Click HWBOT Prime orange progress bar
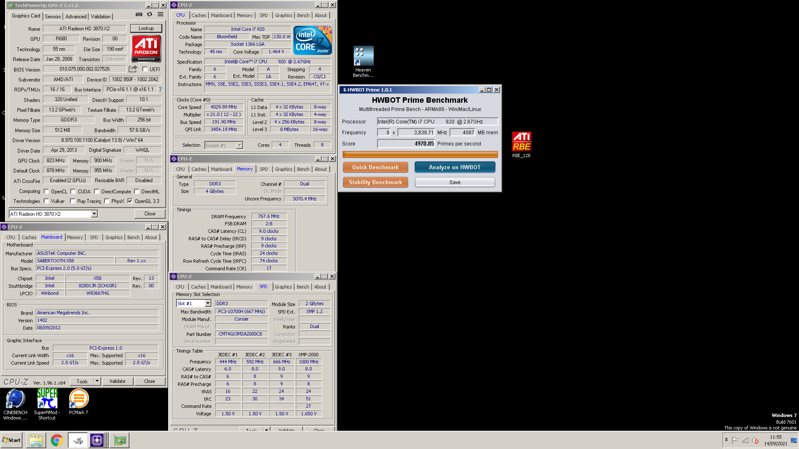Viewport: 799px width, 449px height. (x=420, y=154)
